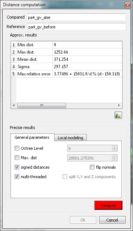The image size is (133, 231).
Task: Enable the Max. dist checkbox
Action: pyautogui.click(x=17, y=158)
